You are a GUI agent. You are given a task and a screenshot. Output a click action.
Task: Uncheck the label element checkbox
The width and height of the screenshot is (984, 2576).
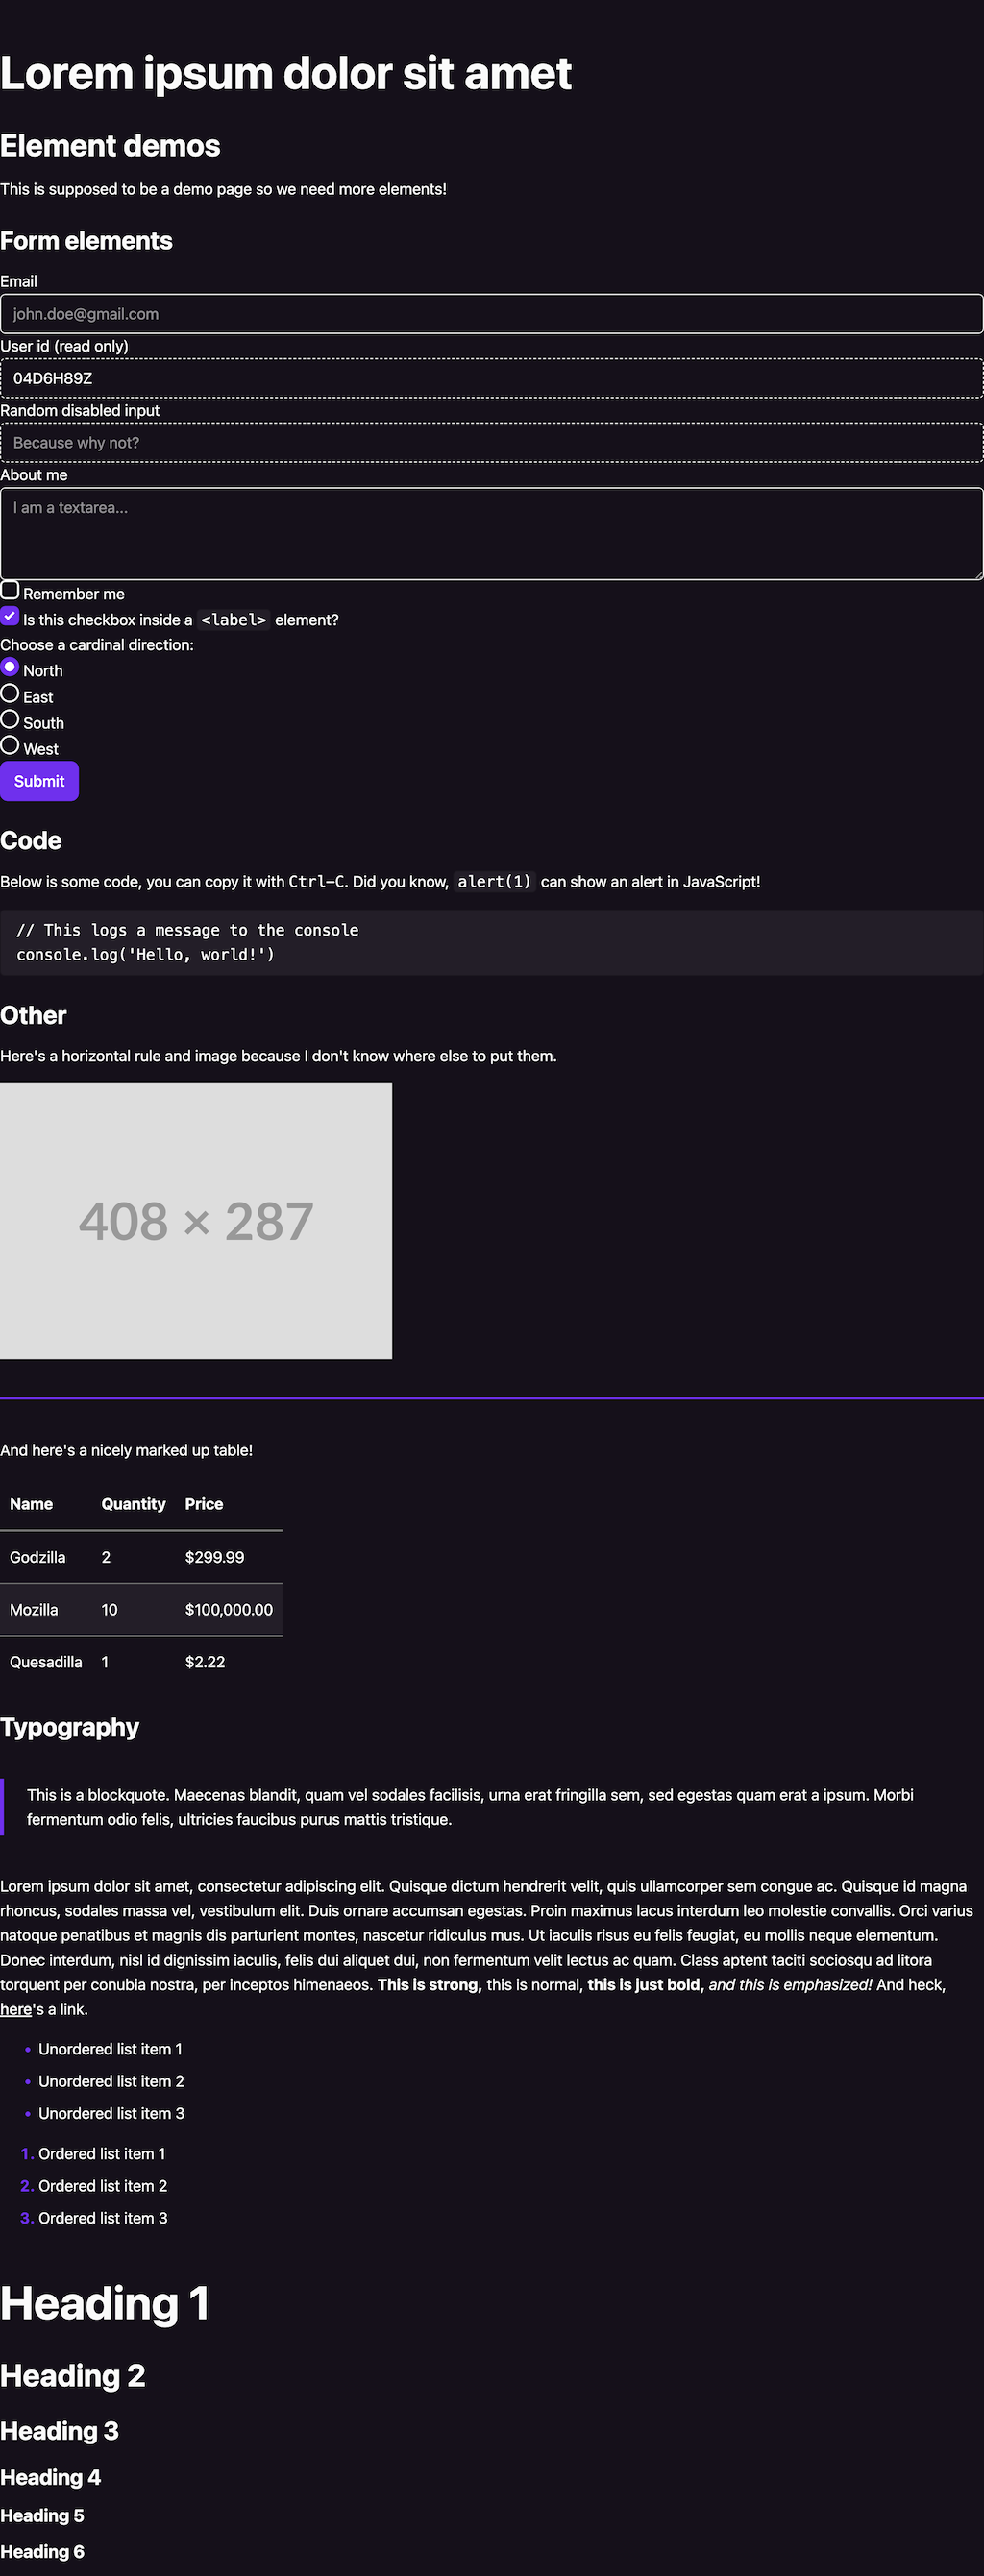[x=10, y=616]
